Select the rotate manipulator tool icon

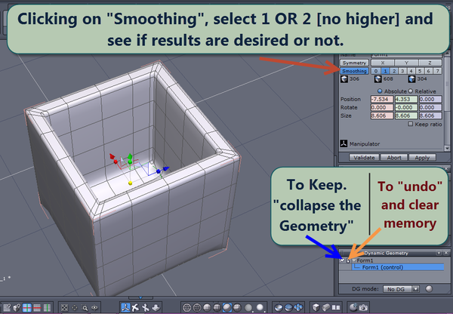tap(145, 308)
